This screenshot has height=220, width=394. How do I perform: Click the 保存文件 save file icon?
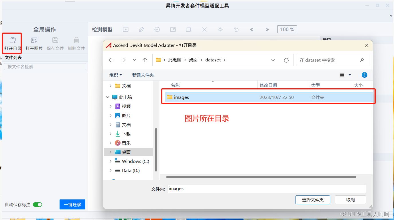click(x=55, y=40)
